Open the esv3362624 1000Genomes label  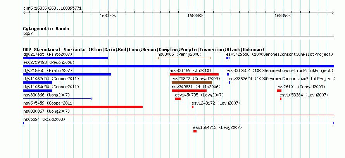282,79
